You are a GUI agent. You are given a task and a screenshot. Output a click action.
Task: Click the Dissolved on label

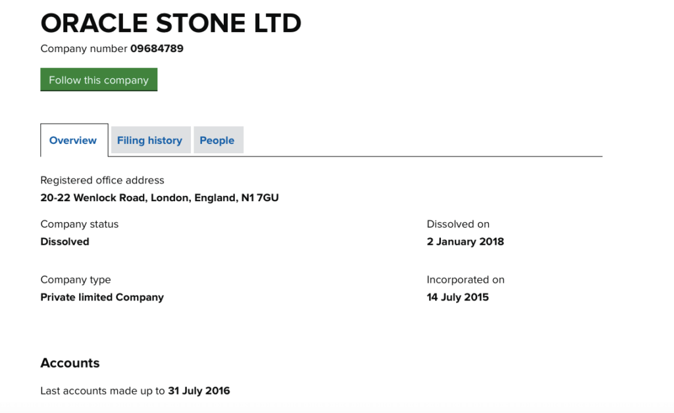(458, 224)
